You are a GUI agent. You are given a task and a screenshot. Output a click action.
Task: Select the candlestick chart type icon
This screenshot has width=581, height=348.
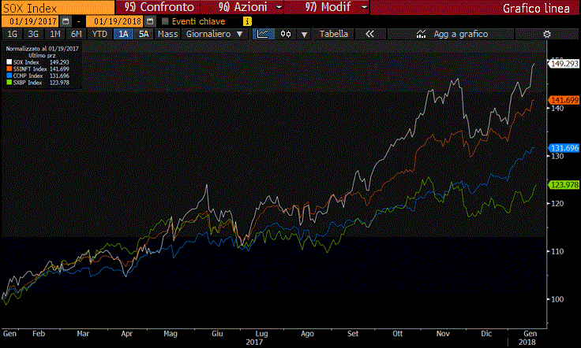(x=286, y=34)
